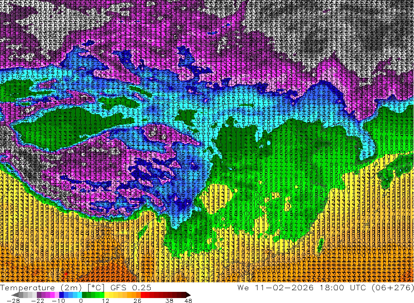
Task: Click the -22 label on the color scale
Action: click(38, 301)
